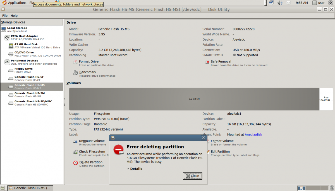The height and width of the screenshot is (191, 335).
Task: Click the Edit Partition pencil icon
Action: 208,152
